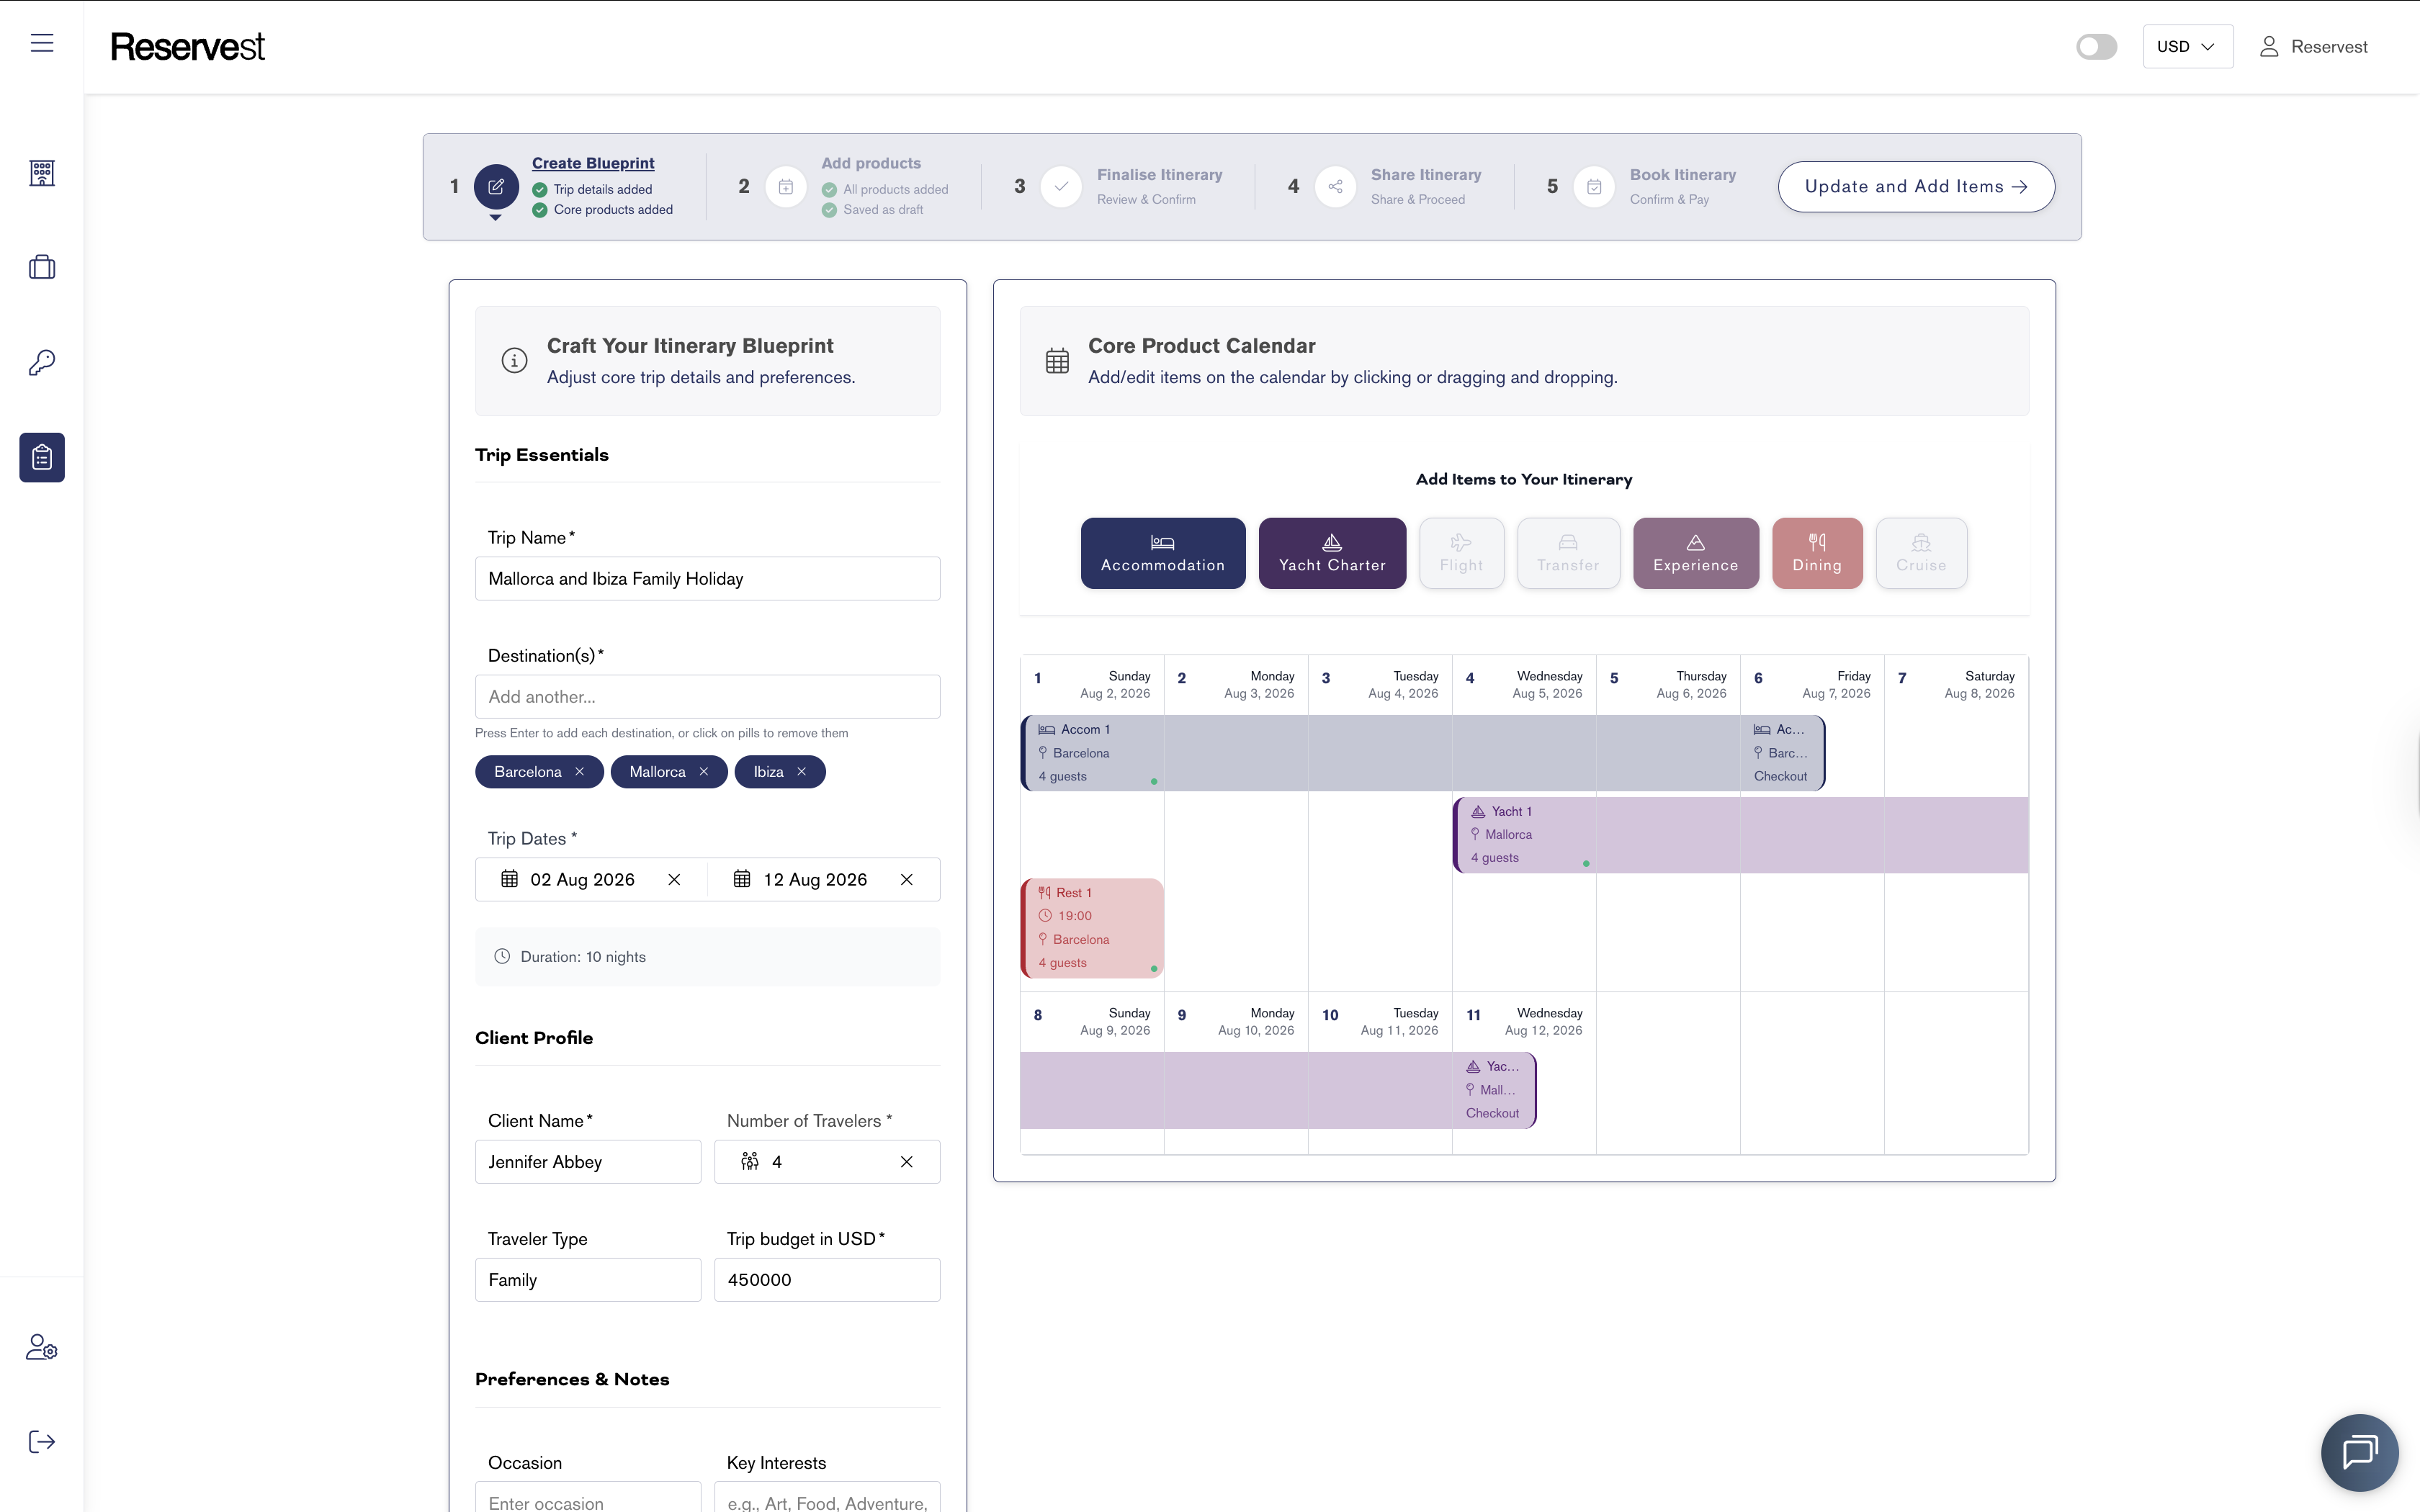
Task: Remove the Ibiza destination pill
Action: point(801,772)
